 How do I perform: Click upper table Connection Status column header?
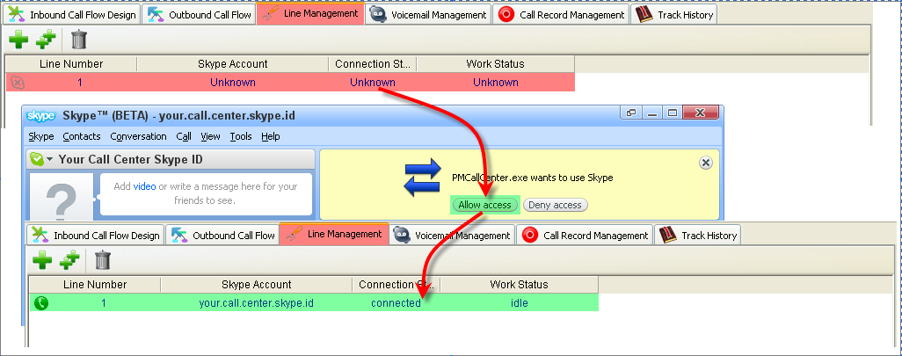click(x=372, y=64)
